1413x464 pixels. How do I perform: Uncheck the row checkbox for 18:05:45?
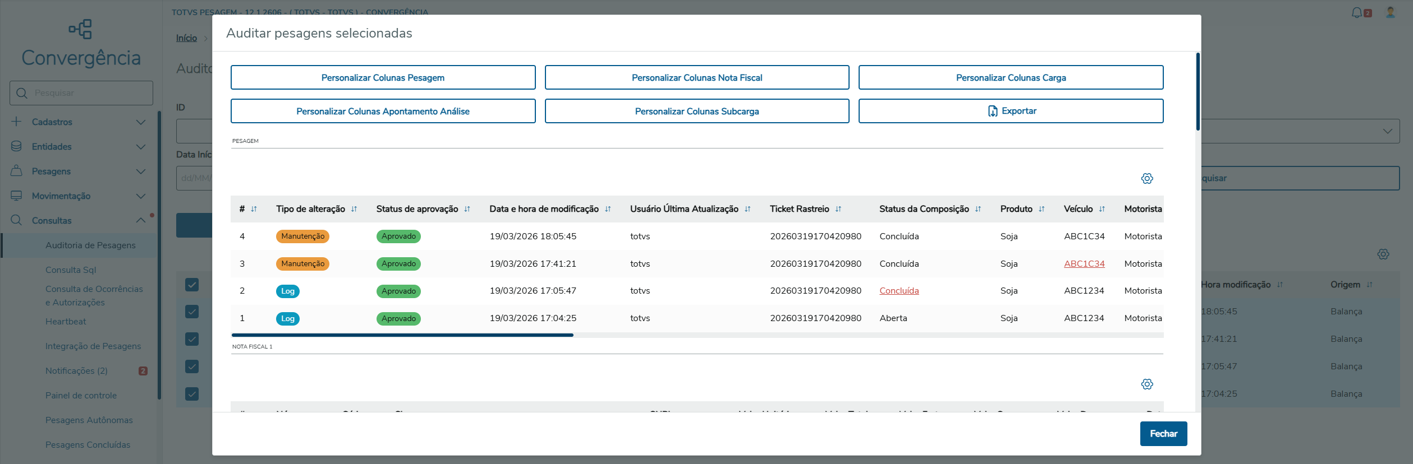click(192, 312)
